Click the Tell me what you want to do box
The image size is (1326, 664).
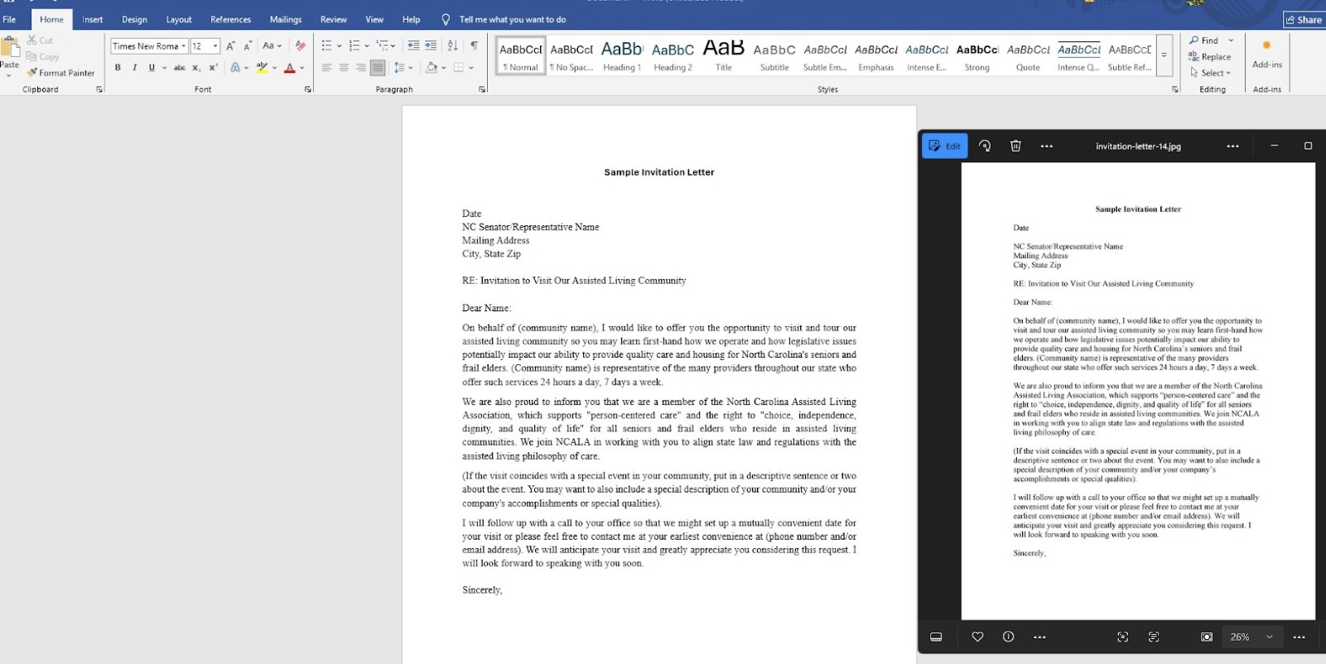pos(504,19)
